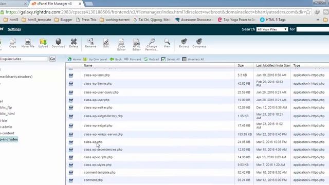The image size is (329, 185).
Task: Open Awesome Showcase bookmark
Action: pos(194,20)
